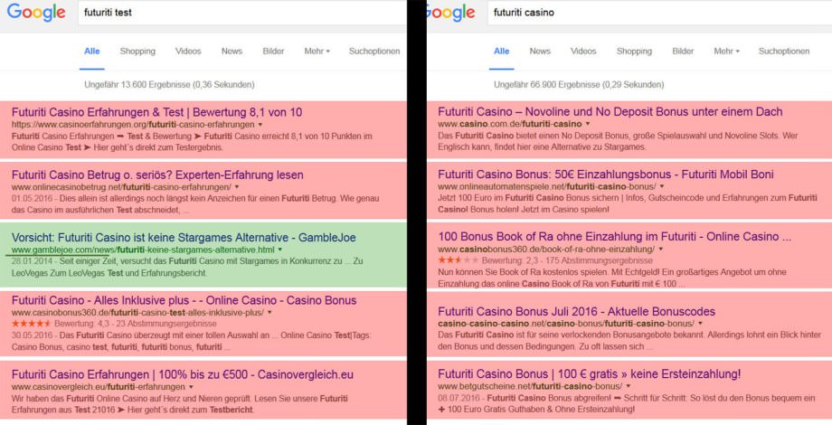
Task: Click the Google logo in right window
Action: tap(450, 12)
